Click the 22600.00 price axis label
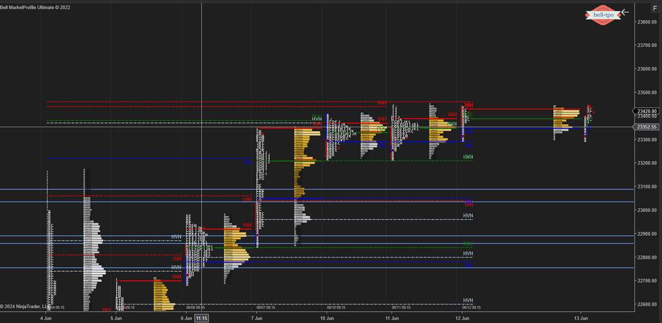The width and height of the screenshot is (662, 323). pos(647,304)
